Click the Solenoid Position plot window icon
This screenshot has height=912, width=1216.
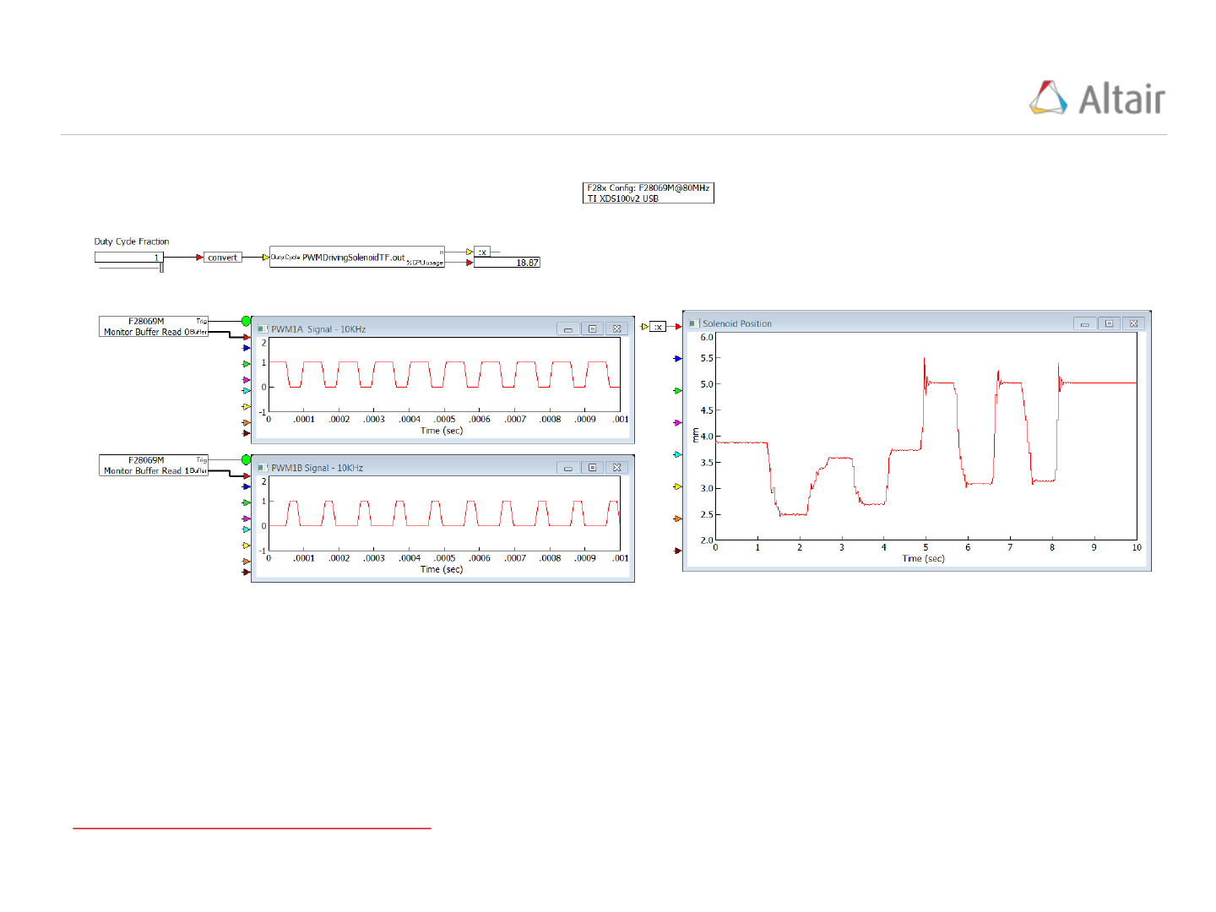tap(694, 323)
